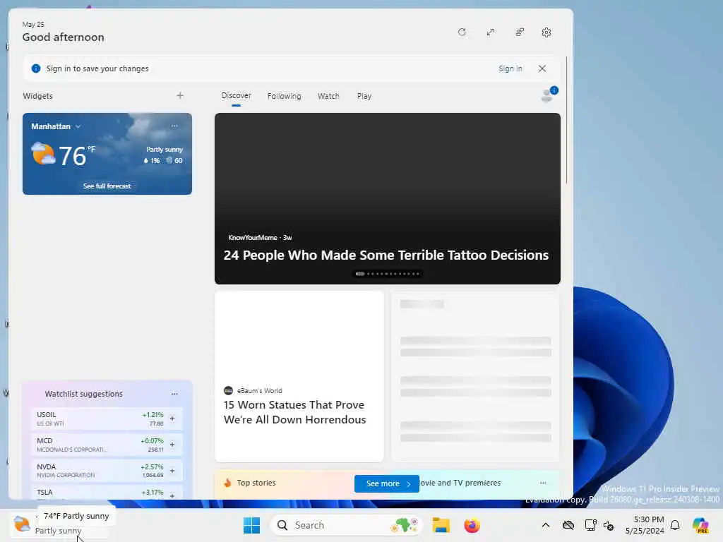Add NVDA to watchlist
723x542 pixels.
point(172,471)
